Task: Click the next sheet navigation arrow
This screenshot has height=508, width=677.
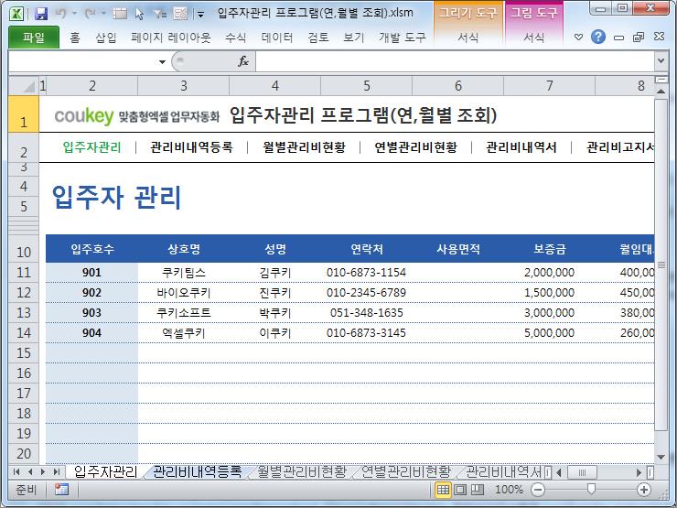Action: 42,471
